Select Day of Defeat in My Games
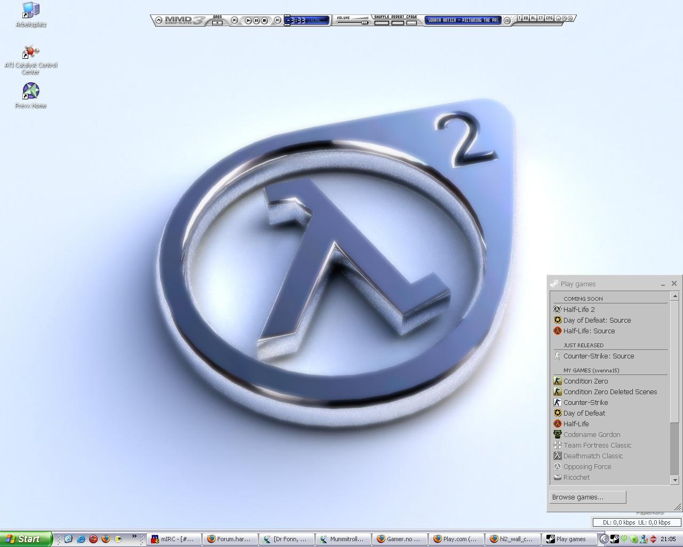The height and width of the screenshot is (547, 683). pyautogui.click(x=610, y=413)
